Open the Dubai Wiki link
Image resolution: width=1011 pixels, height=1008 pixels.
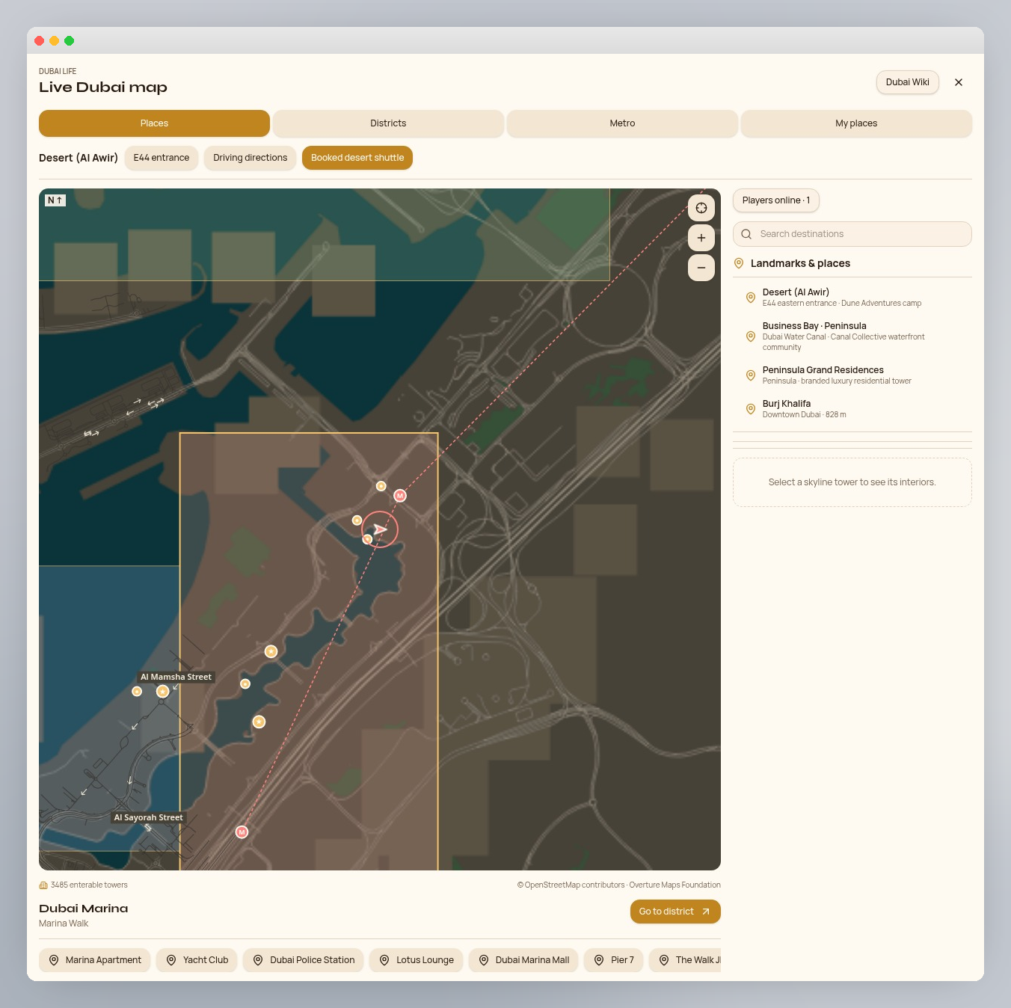click(x=908, y=82)
